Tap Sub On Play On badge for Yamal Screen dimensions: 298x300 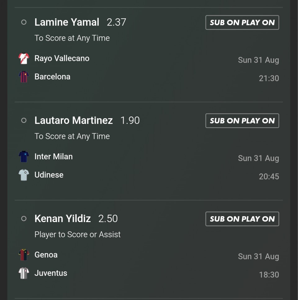tap(242, 23)
